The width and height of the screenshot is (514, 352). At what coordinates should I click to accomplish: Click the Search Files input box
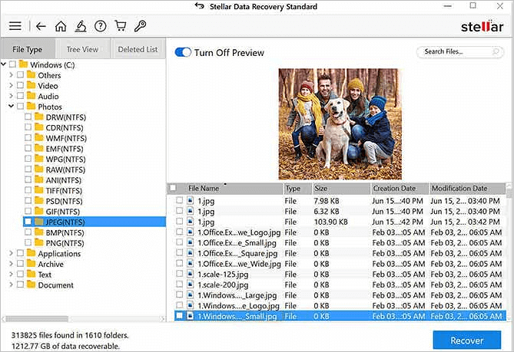click(456, 52)
